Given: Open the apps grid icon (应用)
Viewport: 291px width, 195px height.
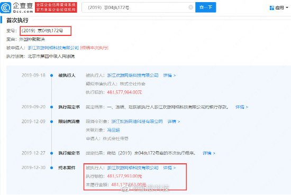Looking at the screenshot, I should point(272,7).
